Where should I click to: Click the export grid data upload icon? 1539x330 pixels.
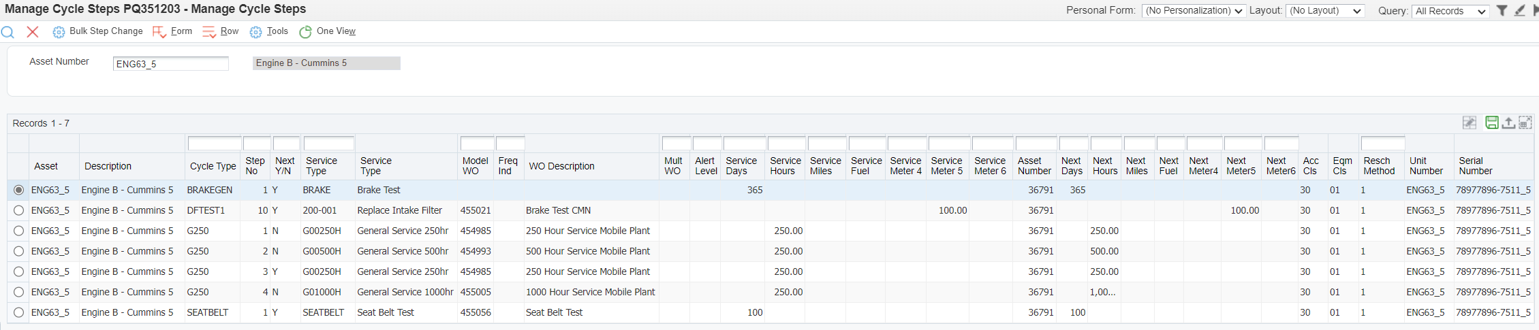click(1508, 122)
